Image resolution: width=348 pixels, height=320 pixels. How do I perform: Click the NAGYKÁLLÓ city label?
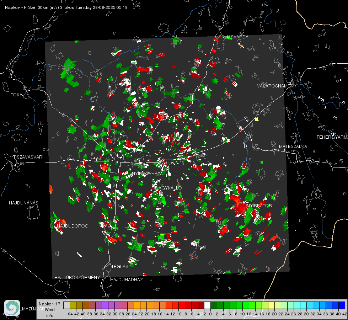(x=169, y=188)
